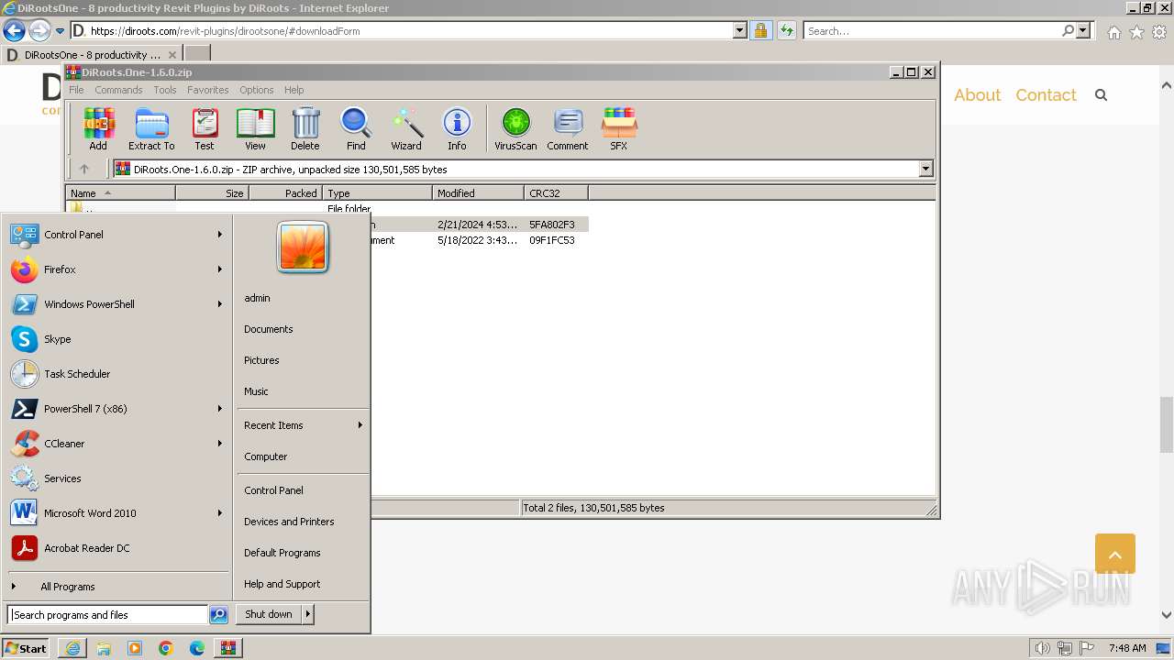Click the website search magnifier icon
Screen dimensions: 1174x660
coord(1102,95)
